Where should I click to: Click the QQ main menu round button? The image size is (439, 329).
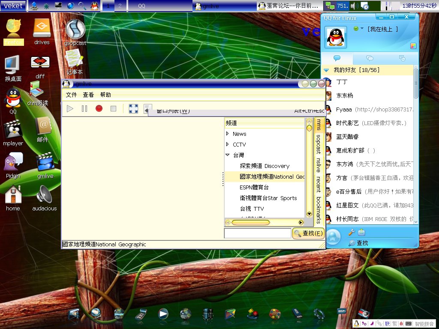(x=333, y=237)
